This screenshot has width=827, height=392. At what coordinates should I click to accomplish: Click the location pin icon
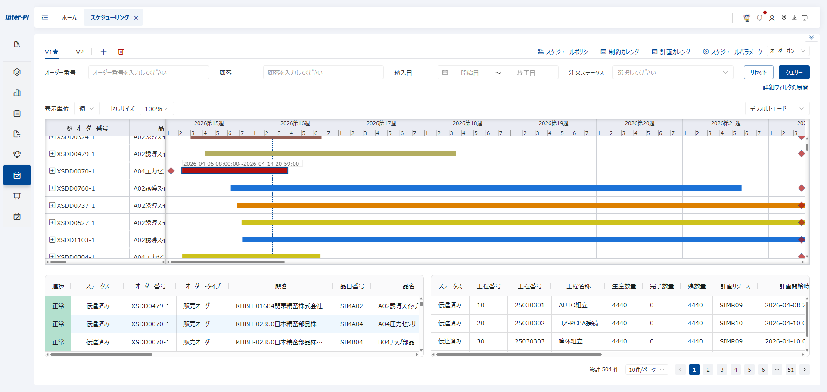pos(784,18)
